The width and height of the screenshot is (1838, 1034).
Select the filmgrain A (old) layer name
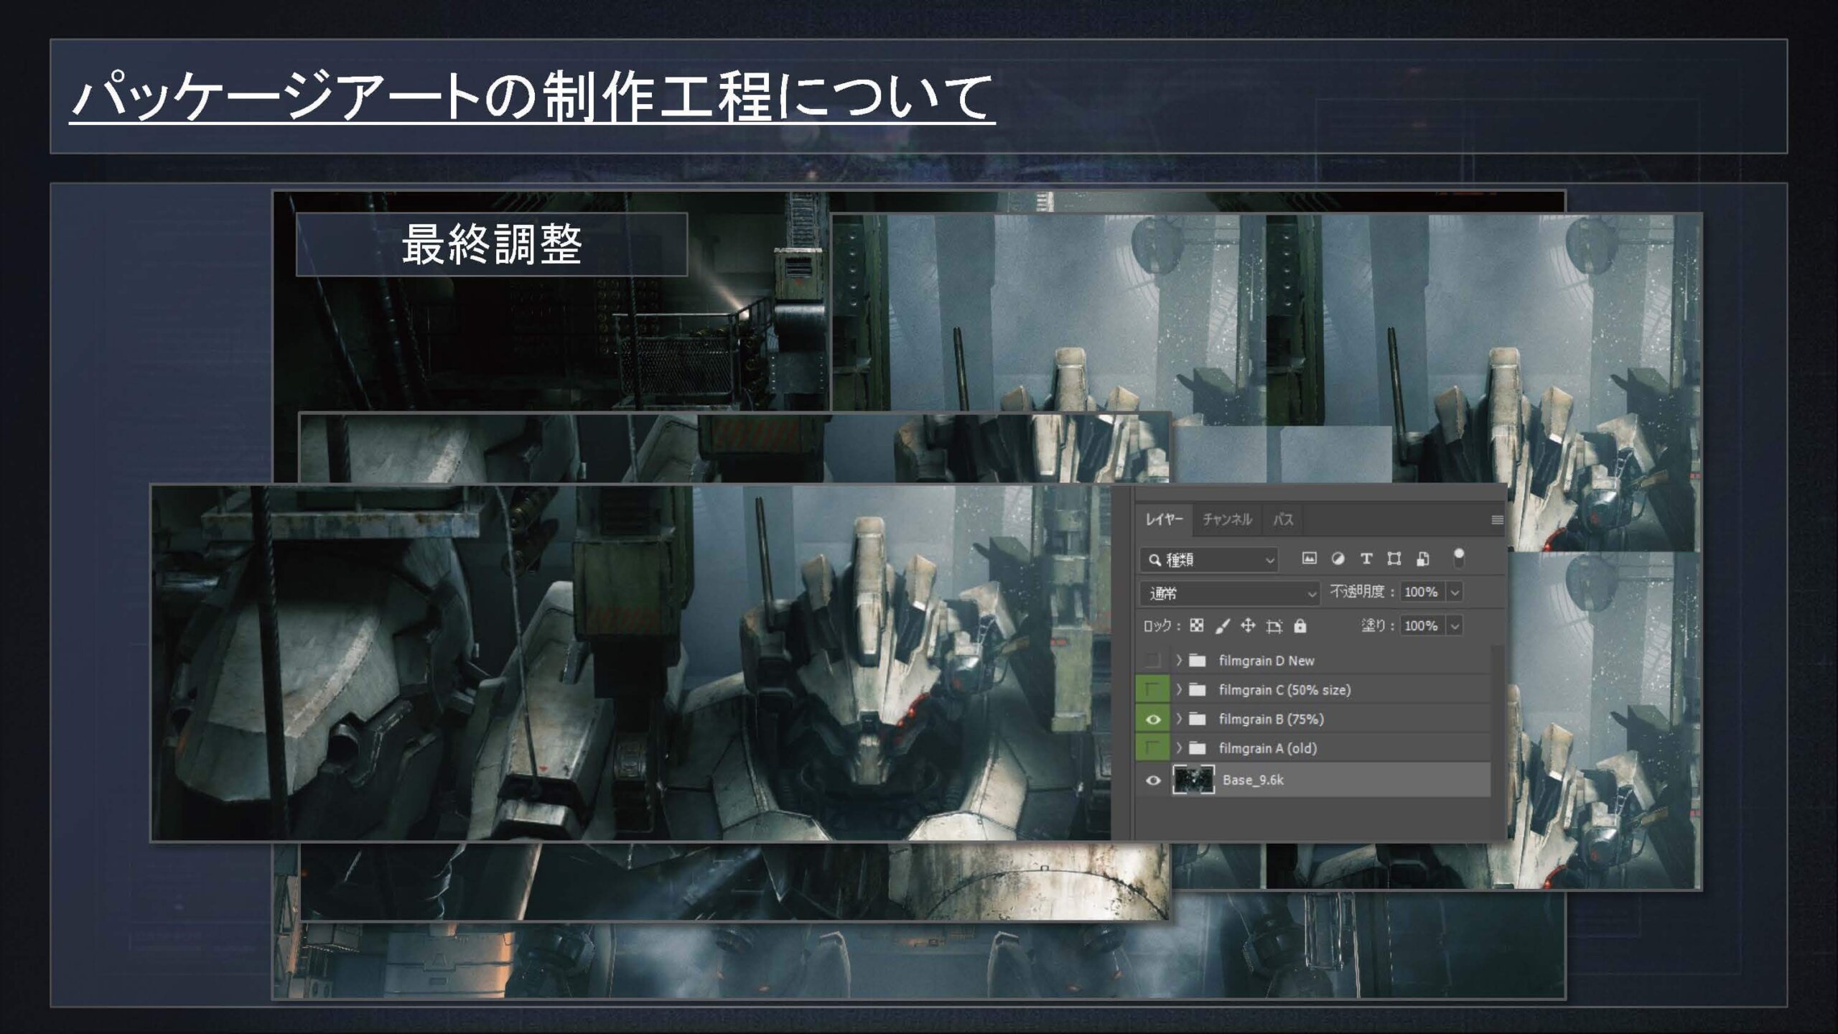[x=1267, y=749]
